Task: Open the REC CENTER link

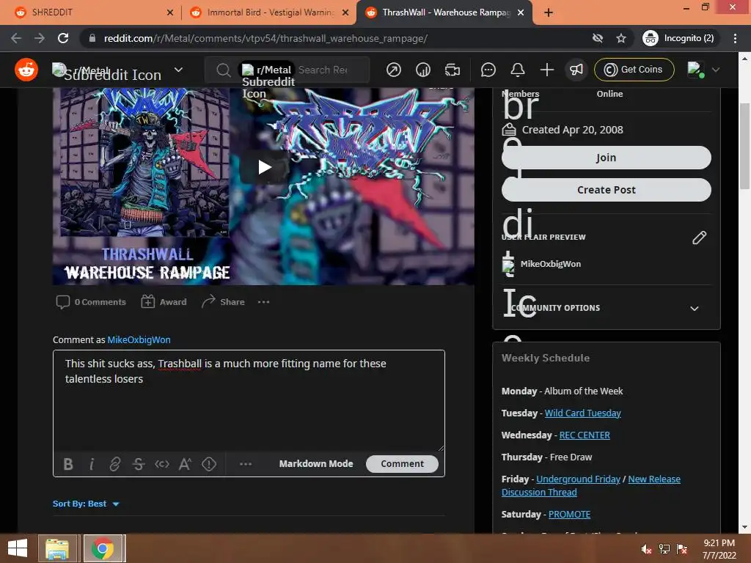Action: coord(585,435)
